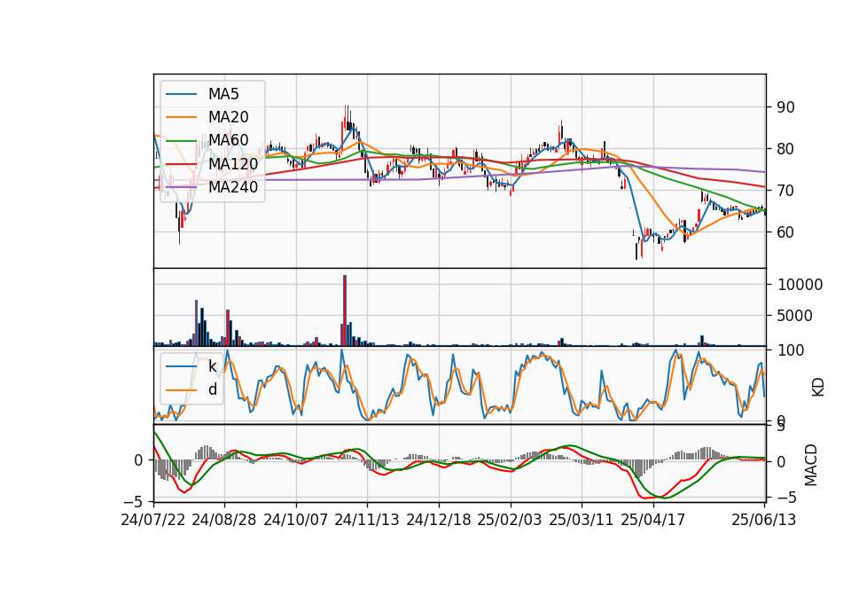Click the 5000 volume axis label
Viewport: 851px width, 612px height.
[x=795, y=316]
